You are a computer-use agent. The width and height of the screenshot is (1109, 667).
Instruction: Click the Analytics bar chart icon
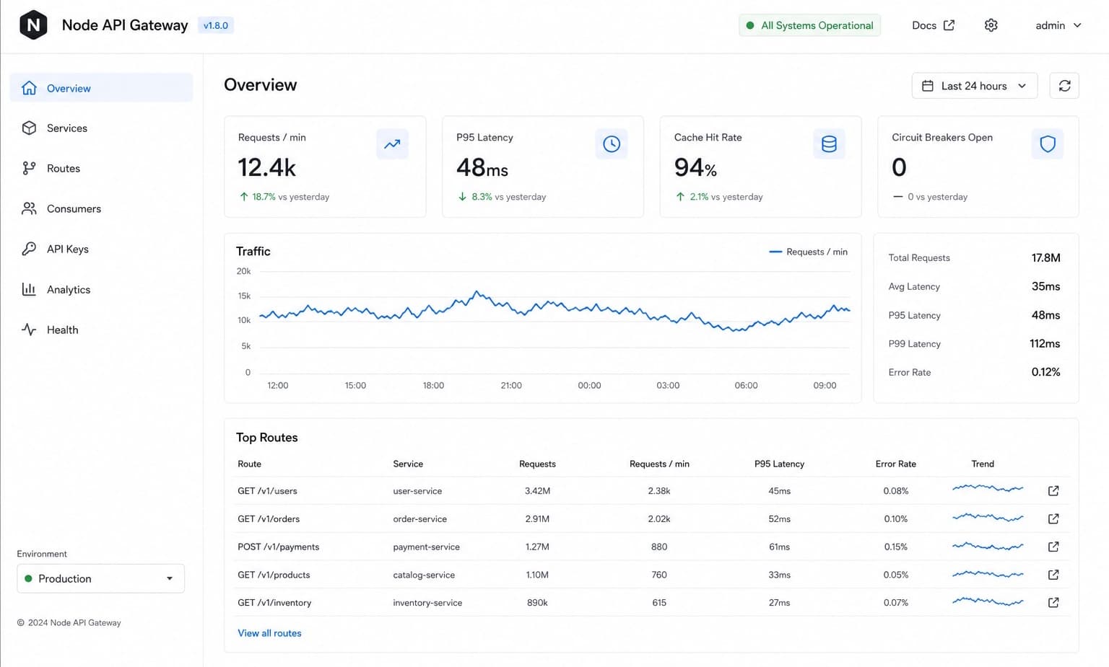[29, 289]
